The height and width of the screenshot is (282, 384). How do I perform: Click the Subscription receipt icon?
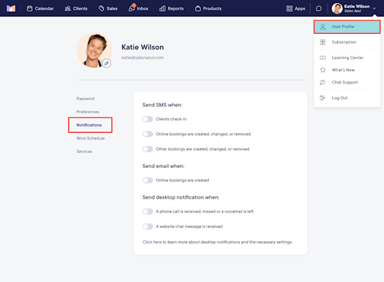323,42
